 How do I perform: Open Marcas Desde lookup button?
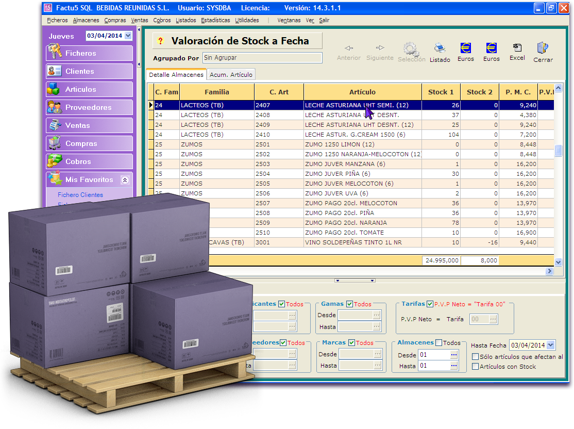tap(377, 354)
